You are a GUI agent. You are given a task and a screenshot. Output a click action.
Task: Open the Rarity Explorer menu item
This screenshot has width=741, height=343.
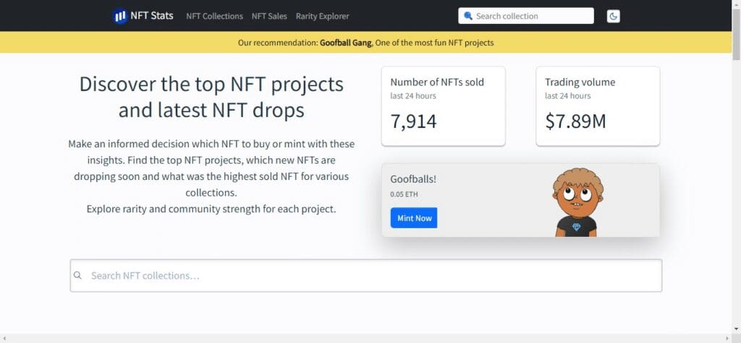point(322,16)
